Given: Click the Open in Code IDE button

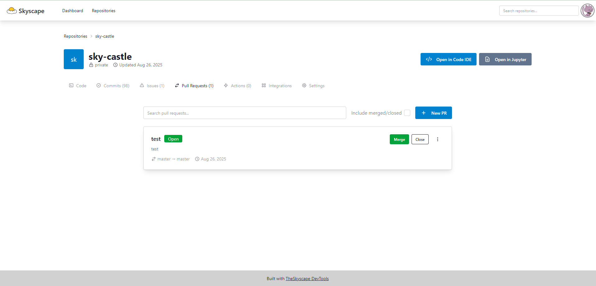Looking at the screenshot, I should point(449,59).
